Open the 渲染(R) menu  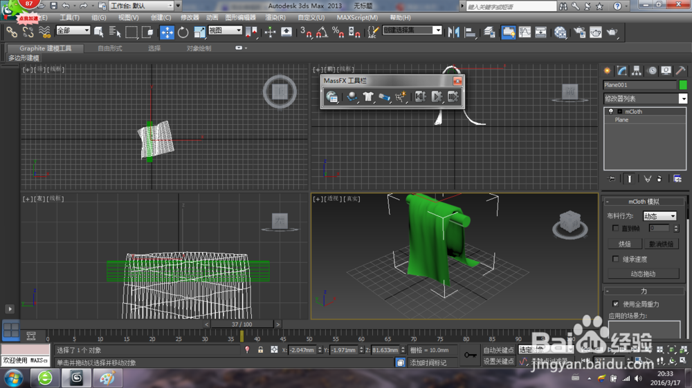[x=275, y=18]
